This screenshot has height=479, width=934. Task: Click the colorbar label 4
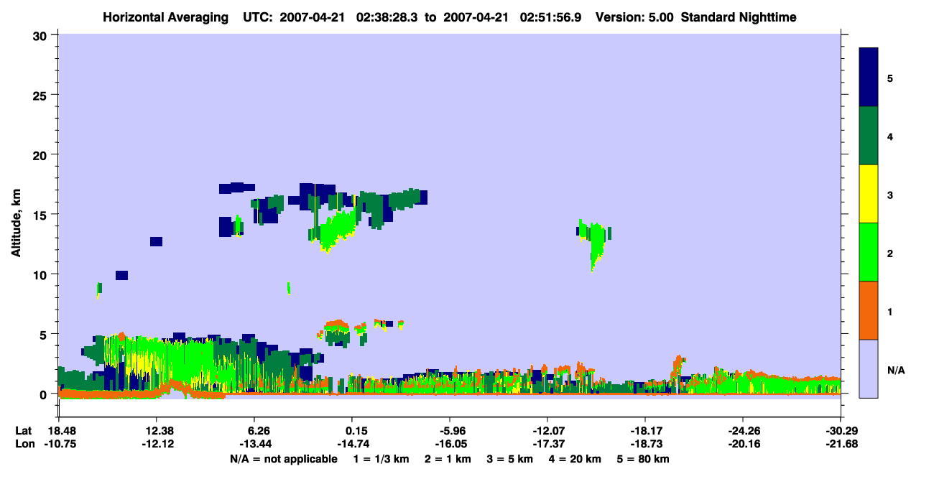tap(890, 136)
